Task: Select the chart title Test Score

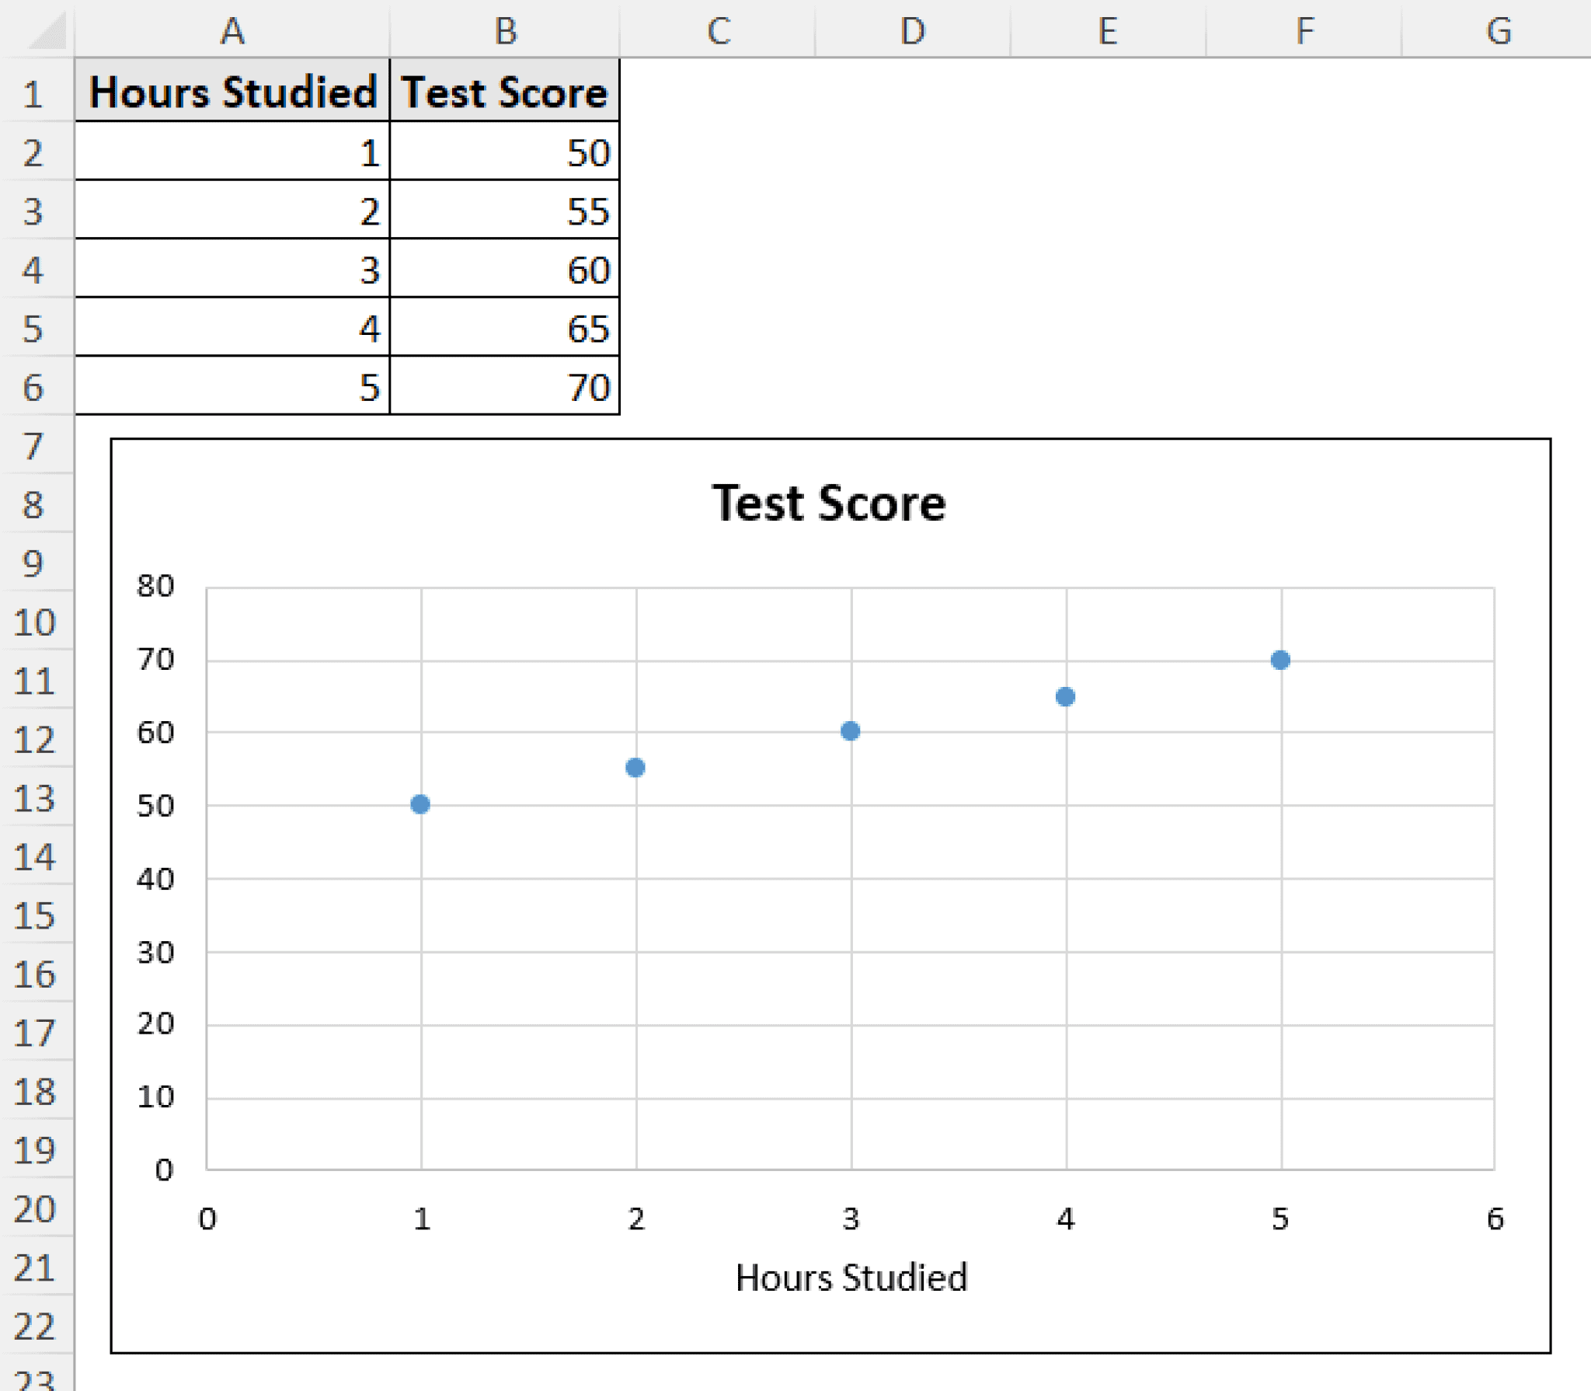Action: pos(829,503)
